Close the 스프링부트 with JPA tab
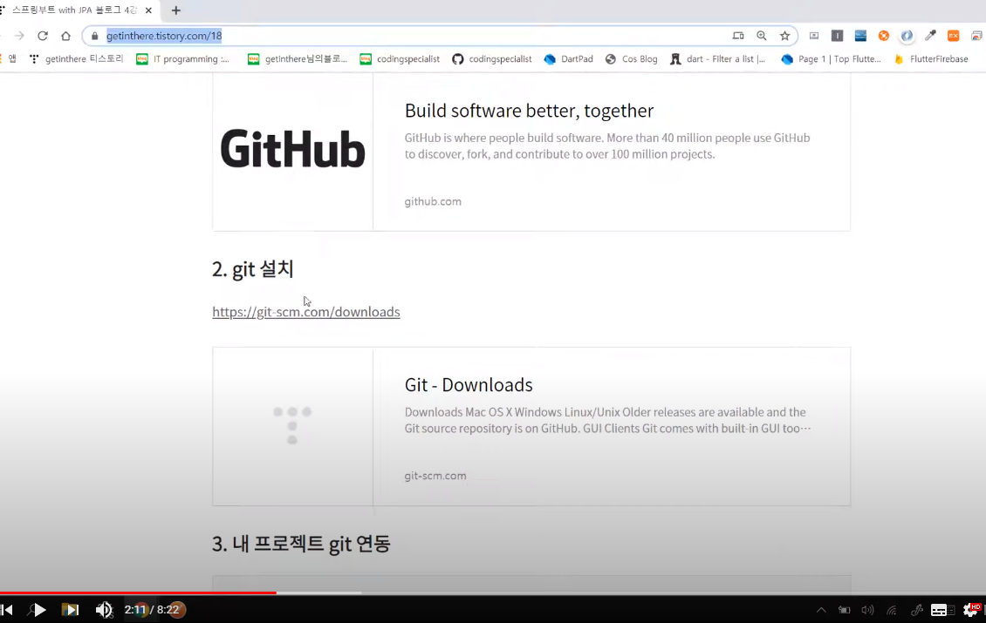The image size is (986, 623). tap(148, 10)
